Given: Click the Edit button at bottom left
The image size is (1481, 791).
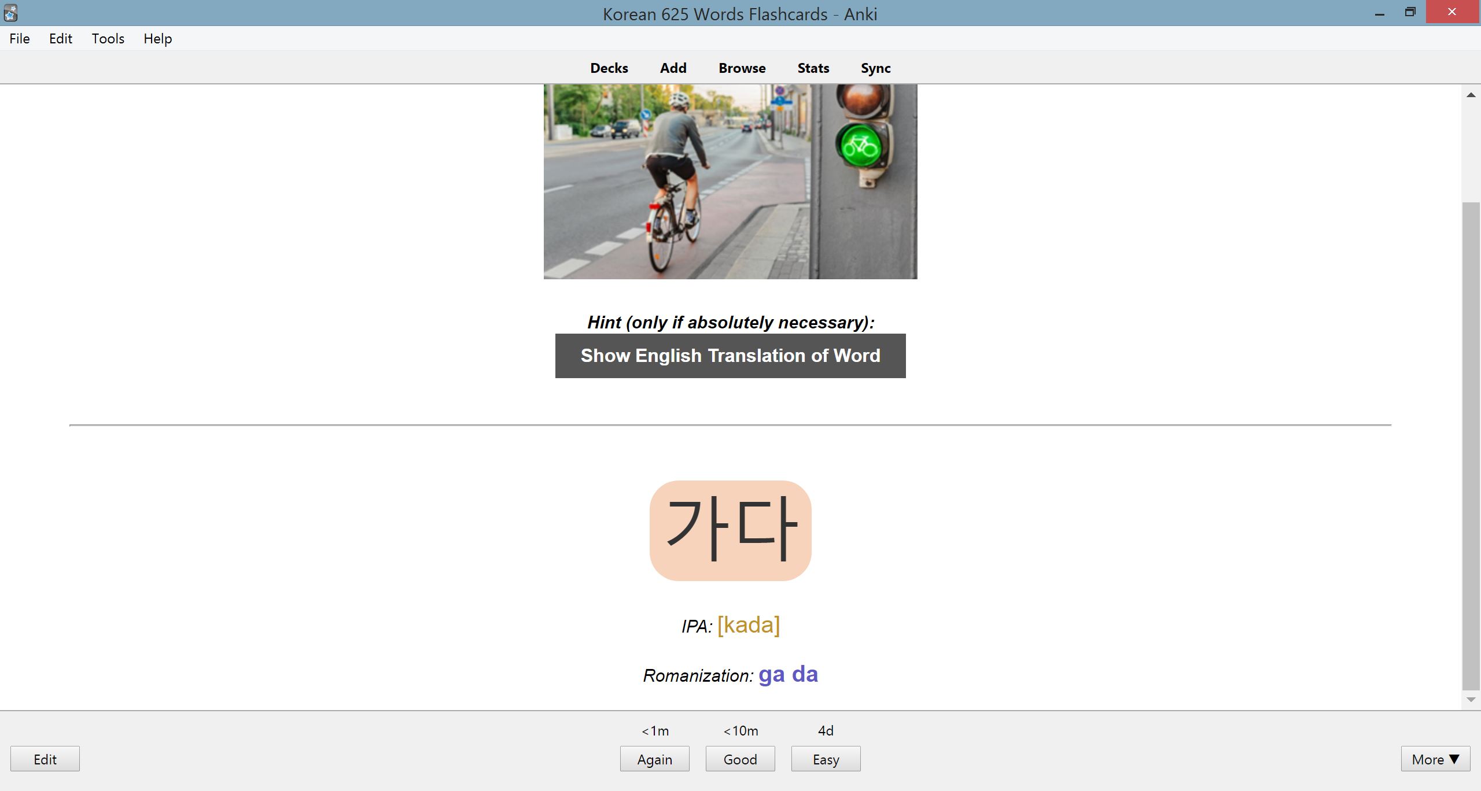Looking at the screenshot, I should [45, 759].
